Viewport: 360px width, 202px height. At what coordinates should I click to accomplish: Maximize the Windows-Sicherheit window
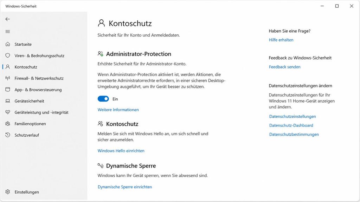[337, 6]
